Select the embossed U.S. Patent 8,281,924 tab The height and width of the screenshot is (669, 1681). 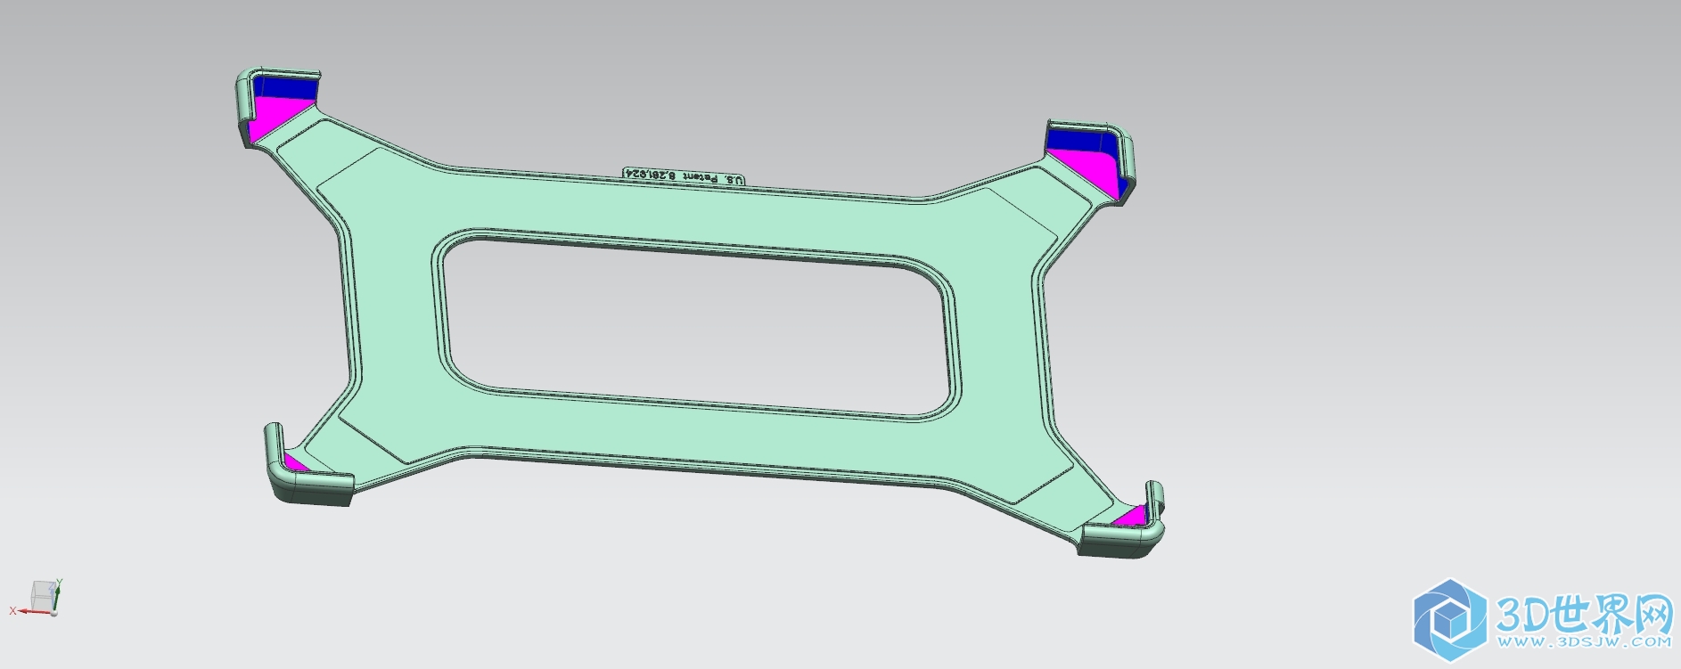pyautogui.click(x=684, y=176)
